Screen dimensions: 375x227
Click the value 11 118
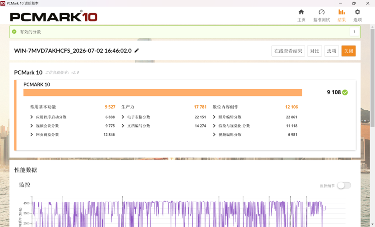tap(292, 126)
